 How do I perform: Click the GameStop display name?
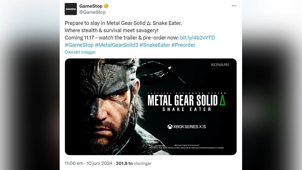[x=91, y=6]
